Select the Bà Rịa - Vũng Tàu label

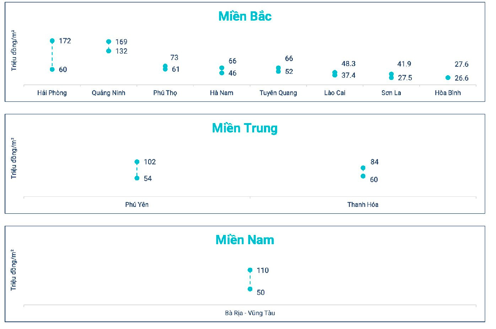click(x=250, y=313)
